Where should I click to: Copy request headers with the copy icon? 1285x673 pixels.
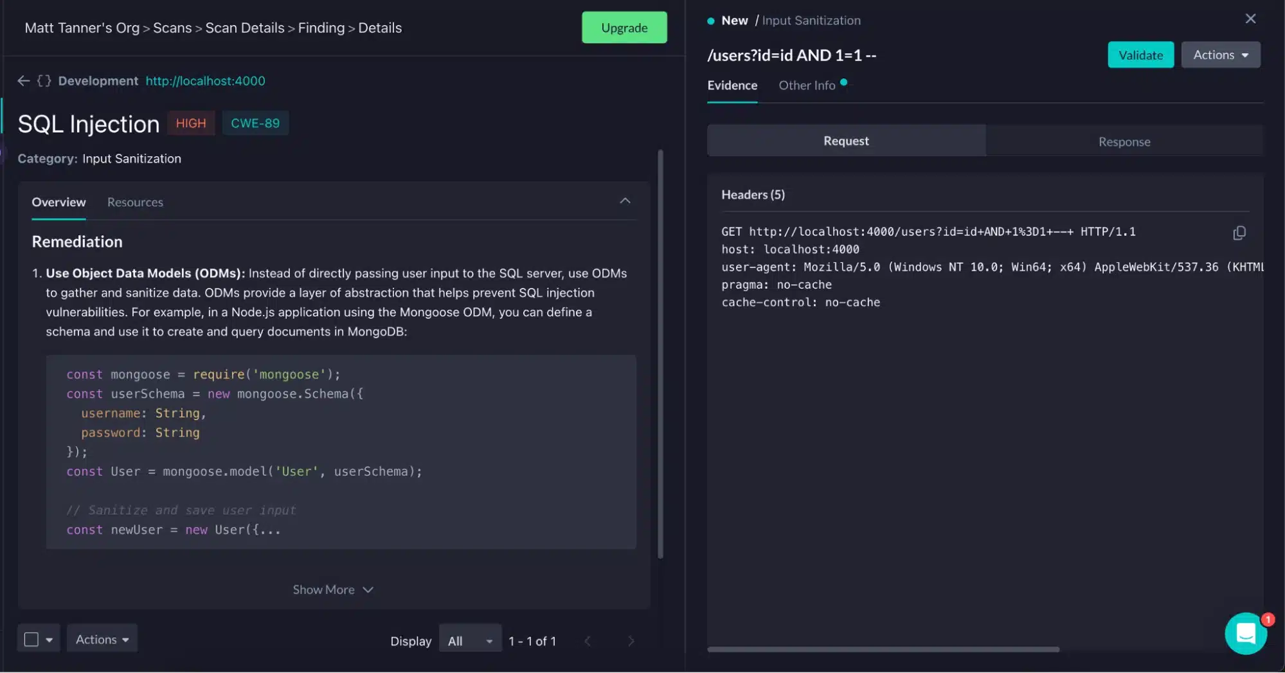(1239, 233)
